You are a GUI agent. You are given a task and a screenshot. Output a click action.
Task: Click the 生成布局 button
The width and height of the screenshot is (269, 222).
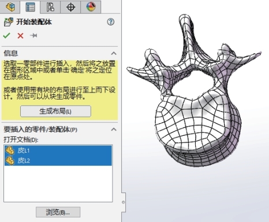[x=55, y=111]
